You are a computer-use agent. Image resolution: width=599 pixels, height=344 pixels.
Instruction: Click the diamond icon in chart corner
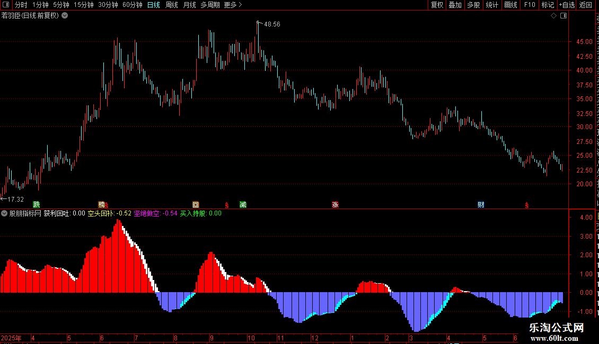pyautogui.click(x=553, y=16)
